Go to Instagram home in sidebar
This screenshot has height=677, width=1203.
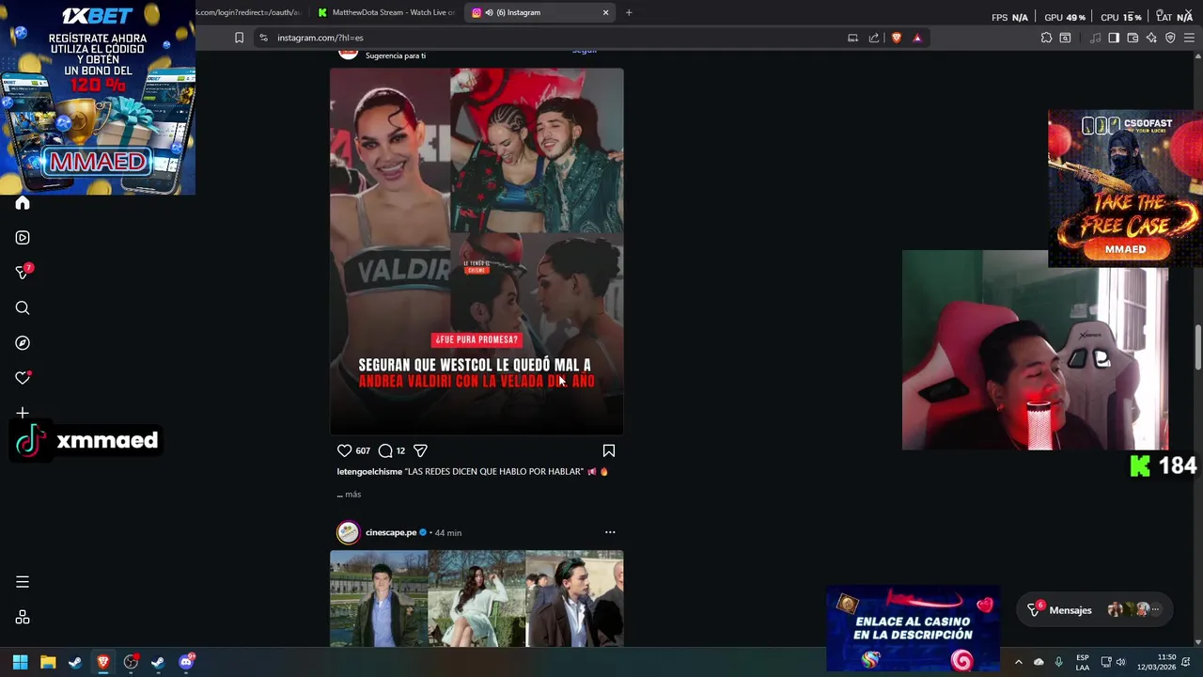click(x=23, y=203)
